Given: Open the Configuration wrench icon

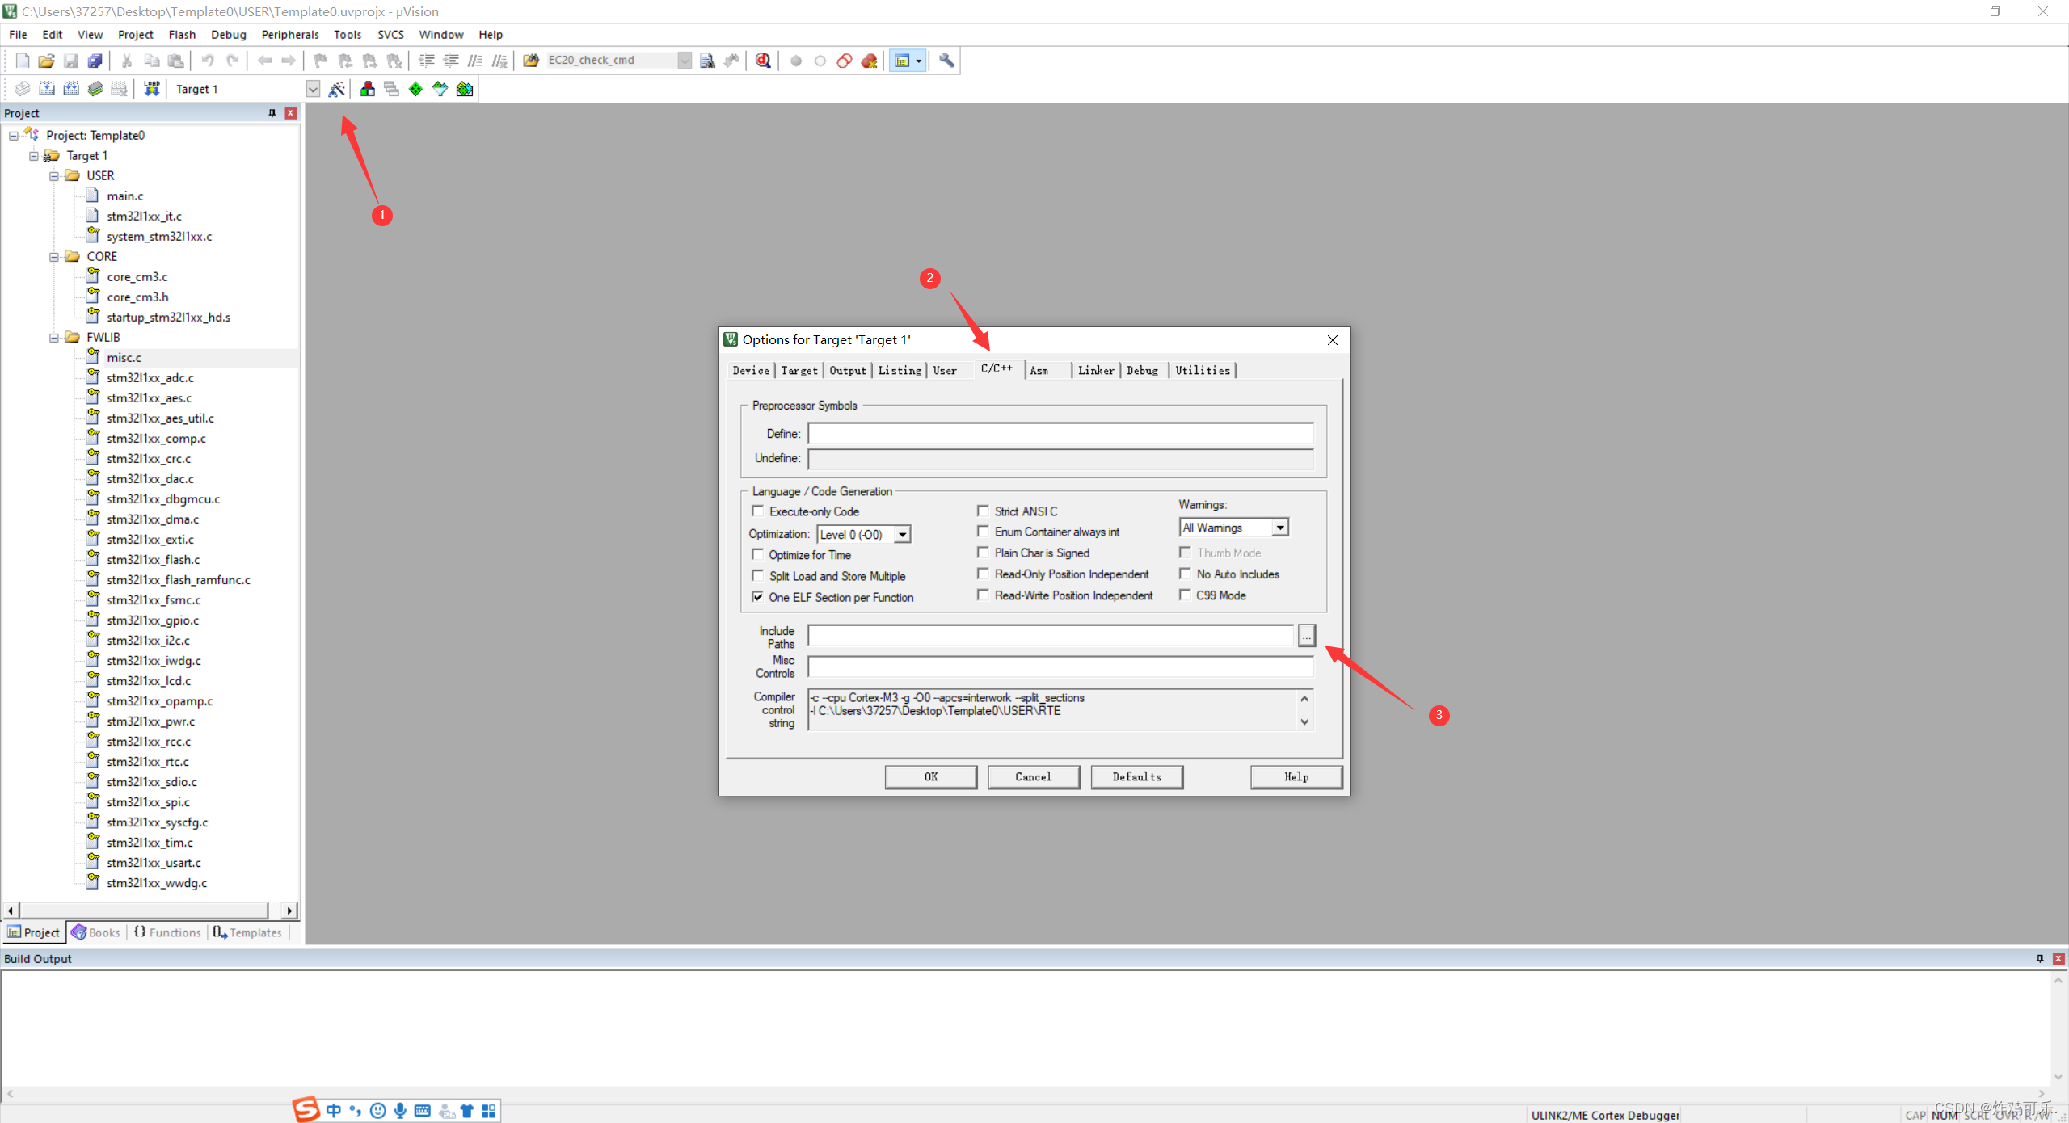Looking at the screenshot, I should tap(946, 61).
